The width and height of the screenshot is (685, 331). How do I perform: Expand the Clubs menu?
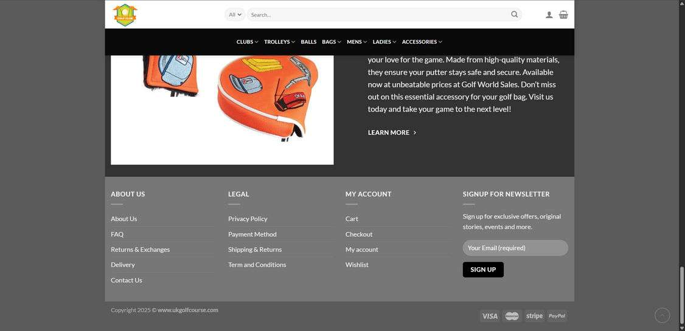pos(247,42)
